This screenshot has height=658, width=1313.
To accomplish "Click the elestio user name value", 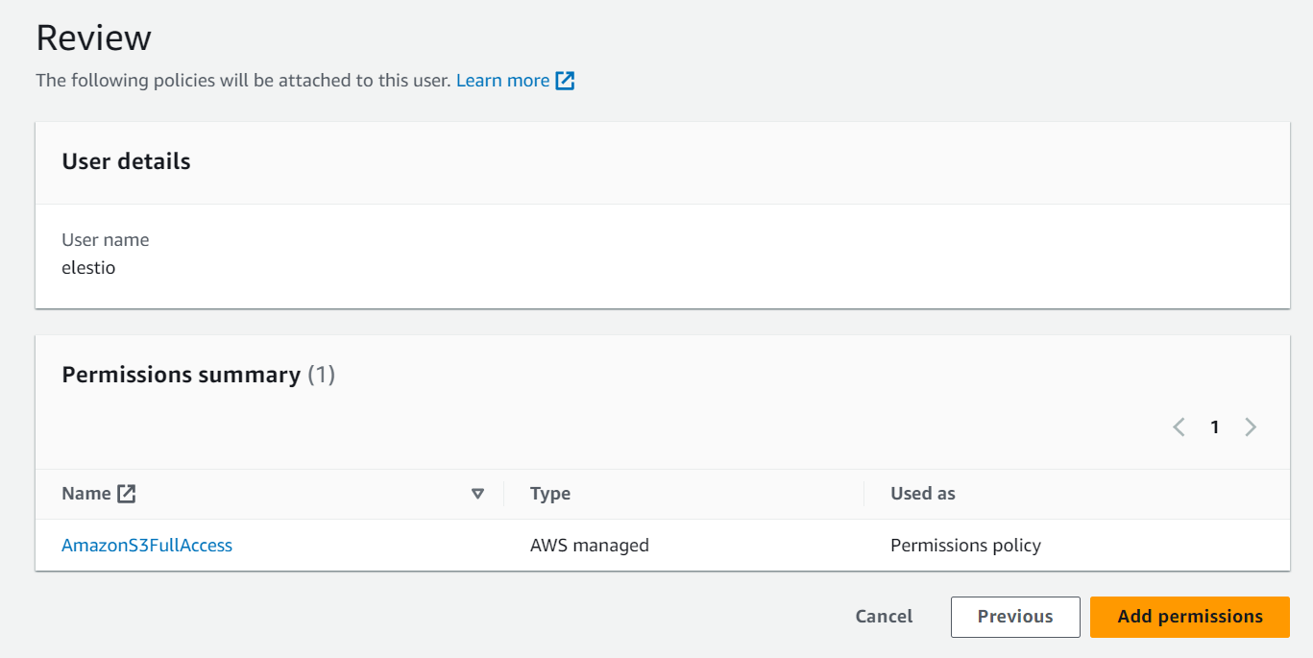I will click(88, 268).
